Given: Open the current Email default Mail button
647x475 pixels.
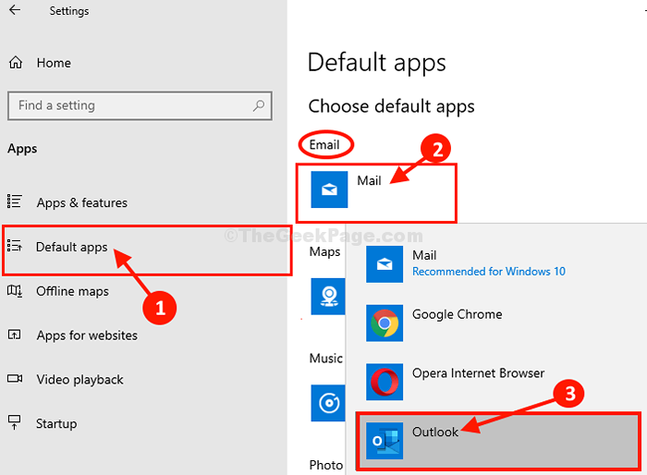Looking at the screenshot, I should pyautogui.click(x=376, y=193).
